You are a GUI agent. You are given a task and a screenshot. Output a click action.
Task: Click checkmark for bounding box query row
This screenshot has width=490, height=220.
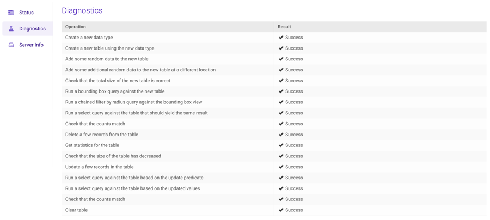281,91
